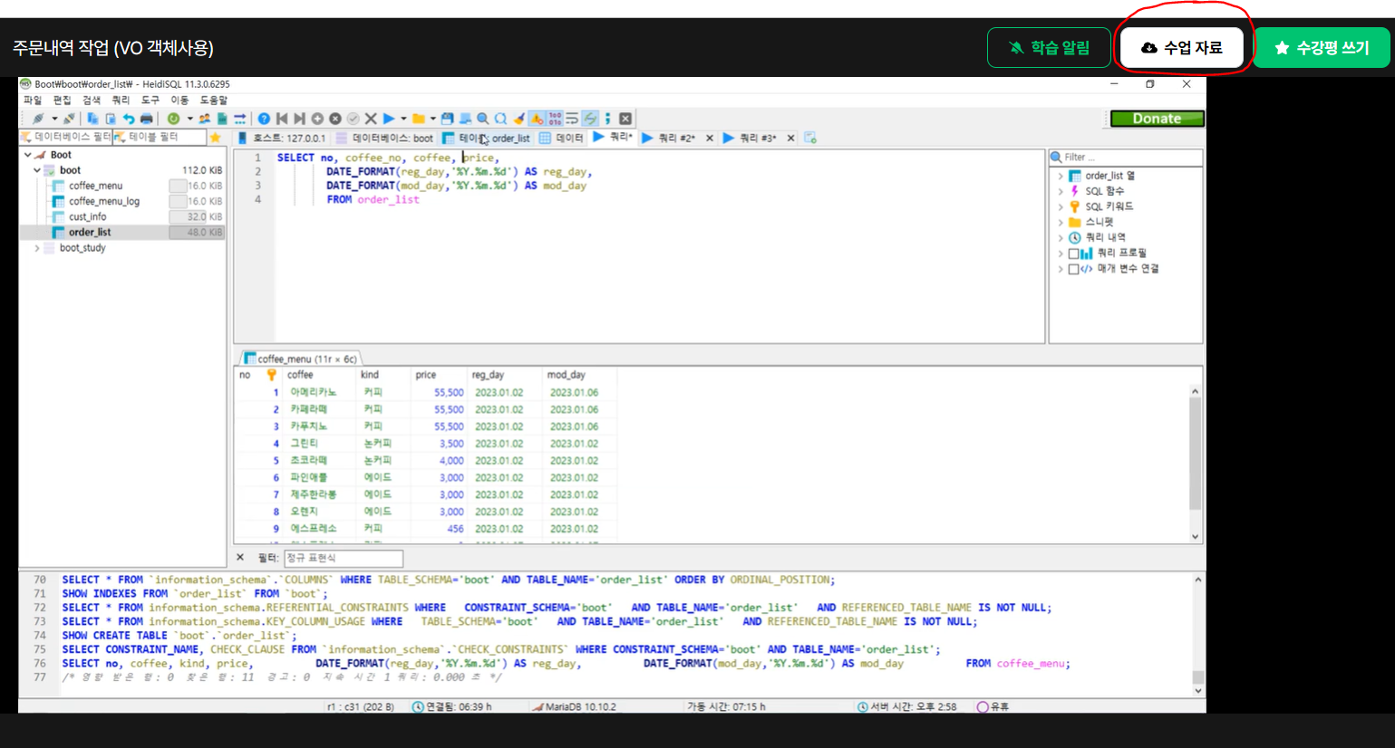The width and height of the screenshot is (1395, 748).
Task: Click the cancel editing X icon
Action: pyautogui.click(x=371, y=119)
